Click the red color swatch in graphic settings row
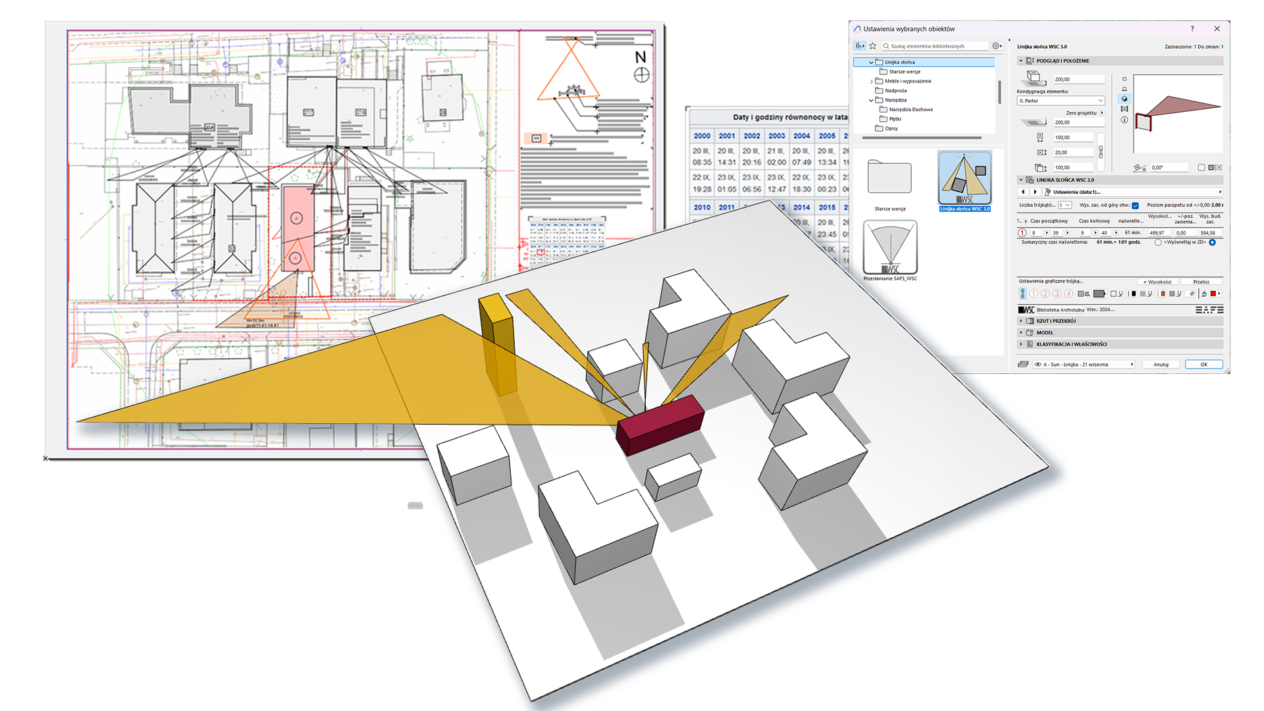The height and width of the screenshot is (711, 1264). point(1213,294)
